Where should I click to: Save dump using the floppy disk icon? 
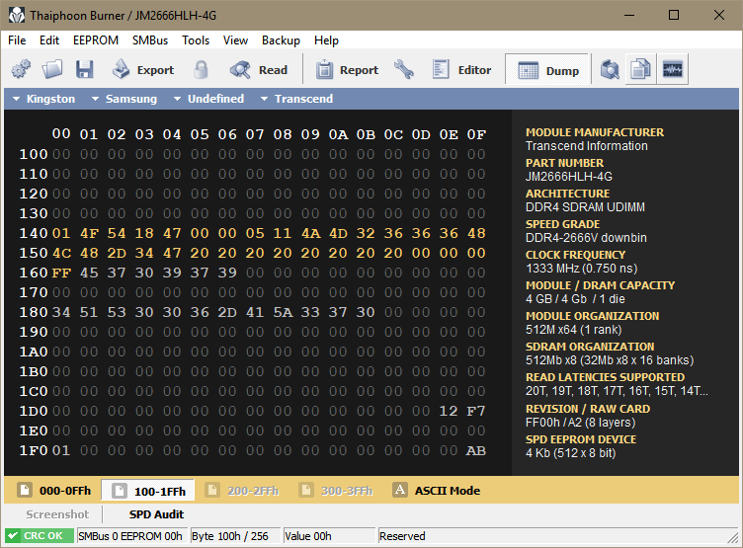(84, 70)
